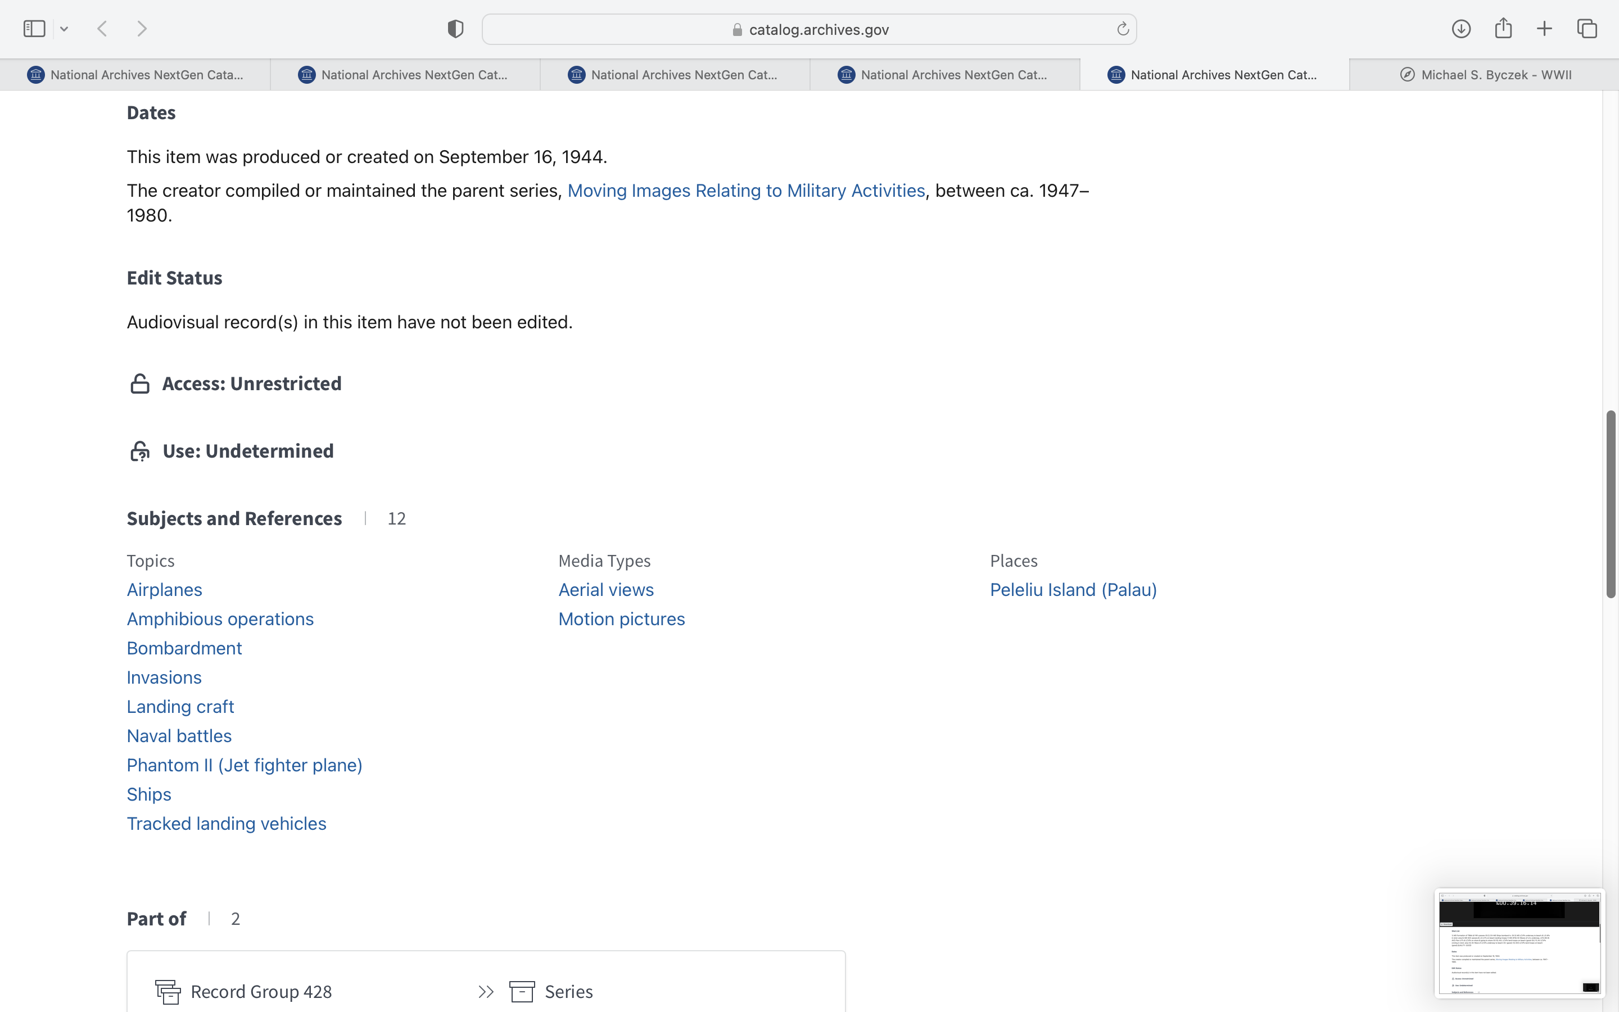
Task: Click the forward navigation arrow
Action: pyautogui.click(x=142, y=29)
